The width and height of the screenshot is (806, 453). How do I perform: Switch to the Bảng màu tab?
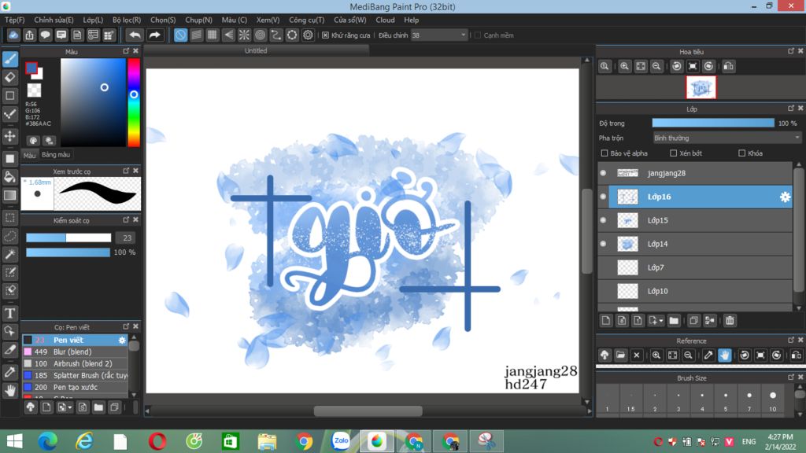56,155
